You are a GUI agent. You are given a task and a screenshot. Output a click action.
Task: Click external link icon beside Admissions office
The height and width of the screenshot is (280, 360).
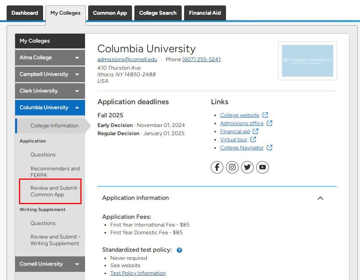pos(270,123)
